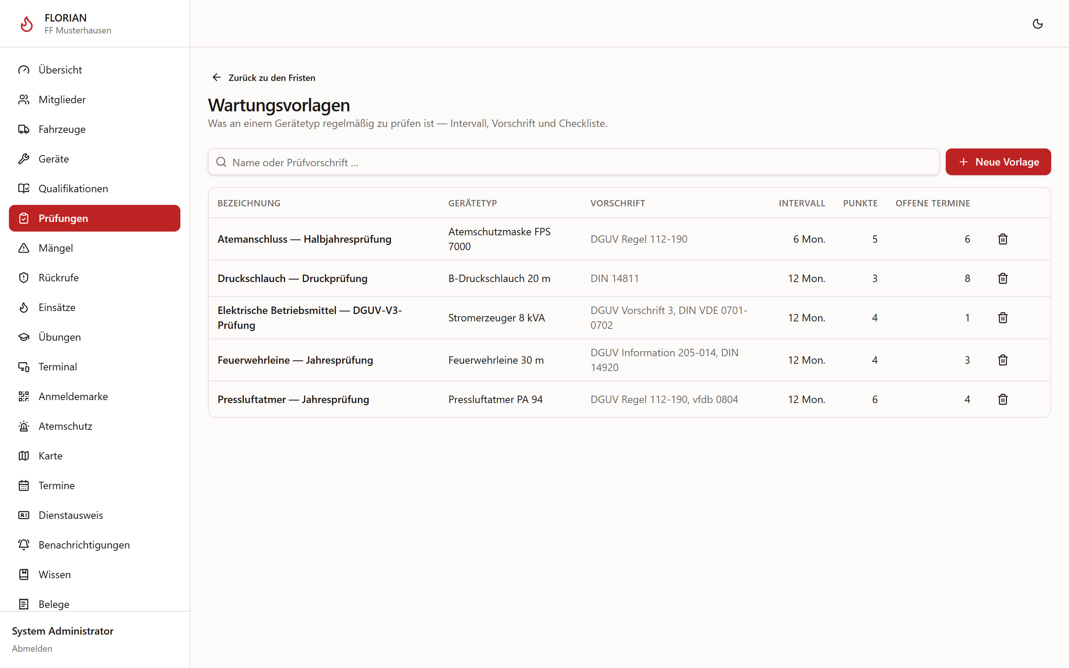Select Elektrische Betriebsmittel — DGUV-V3-Prüfung title
This screenshot has height=668, width=1069.
pos(310,318)
